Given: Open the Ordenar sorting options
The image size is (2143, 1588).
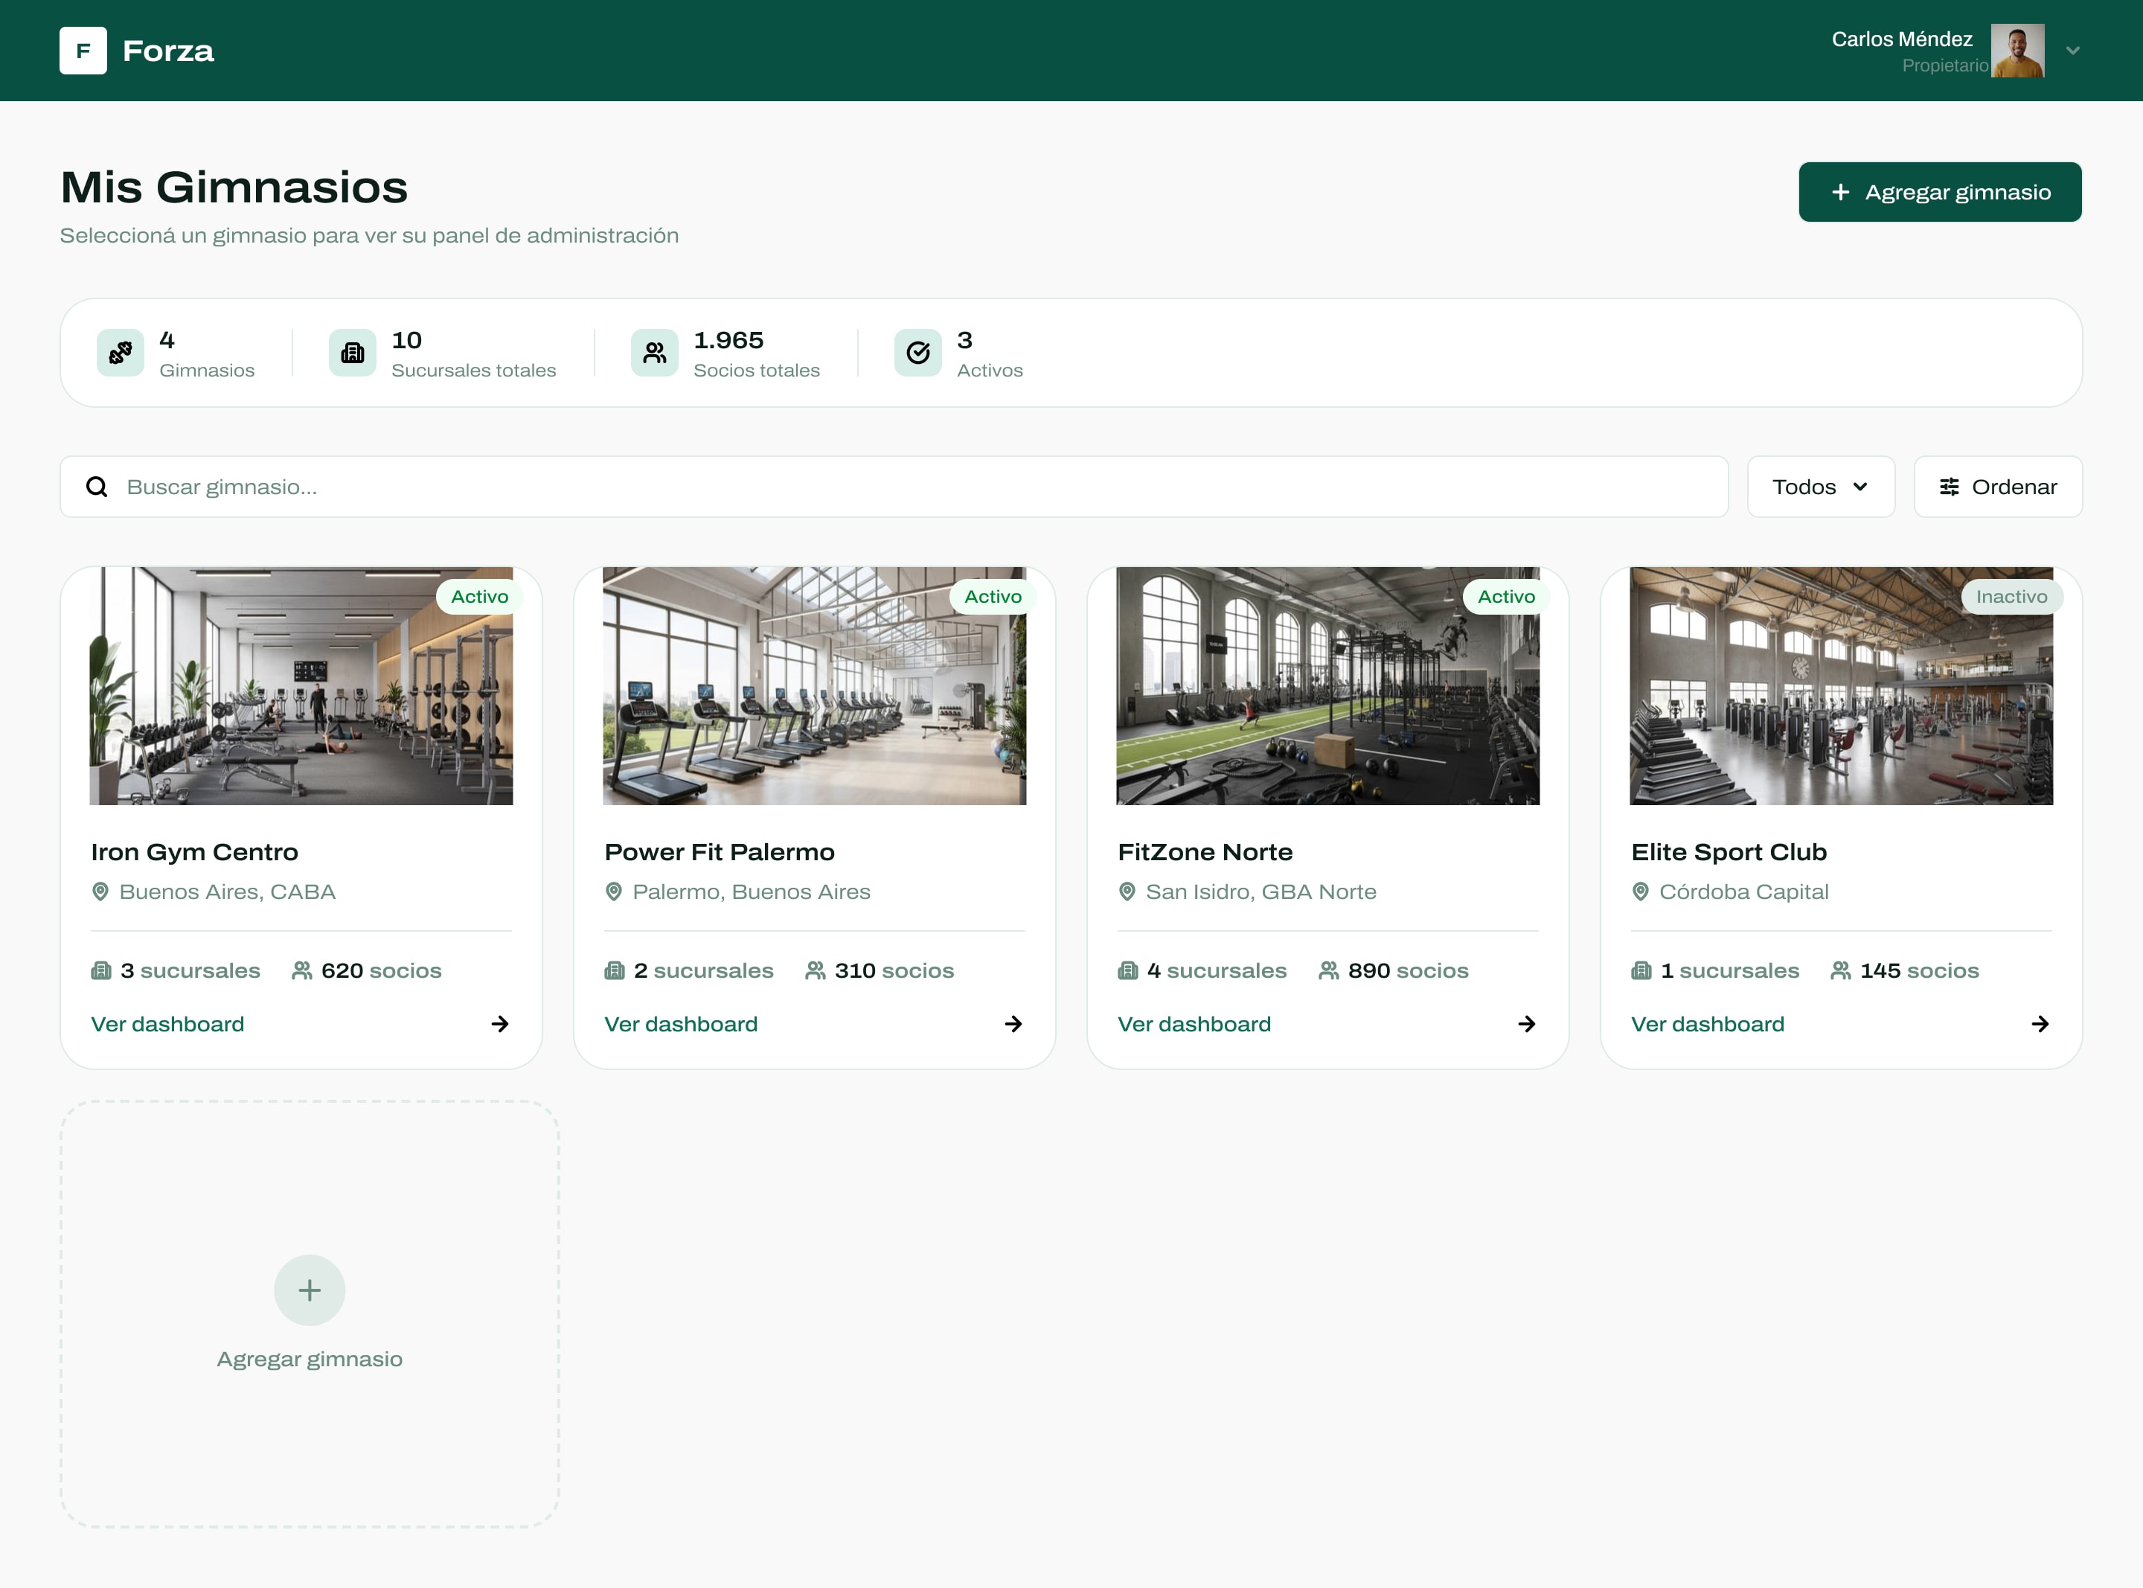Looking at the screenshot, I should tap(1998, 487).
